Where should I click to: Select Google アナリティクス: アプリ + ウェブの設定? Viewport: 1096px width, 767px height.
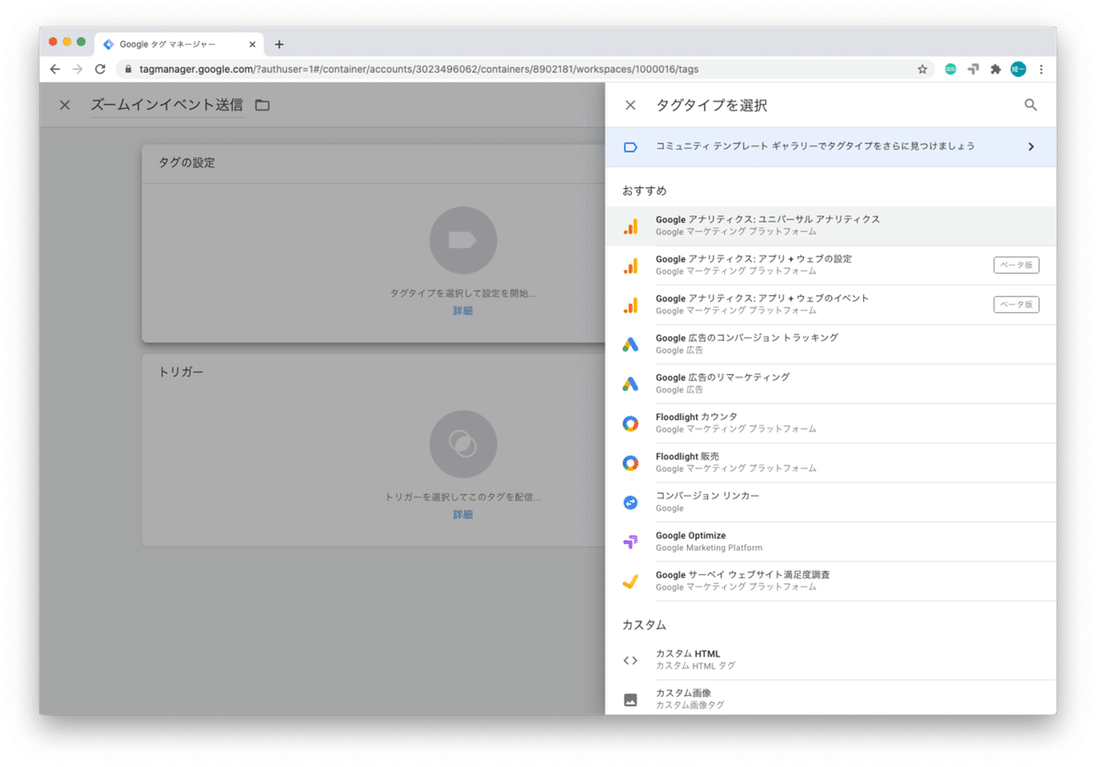pos(830,265)
